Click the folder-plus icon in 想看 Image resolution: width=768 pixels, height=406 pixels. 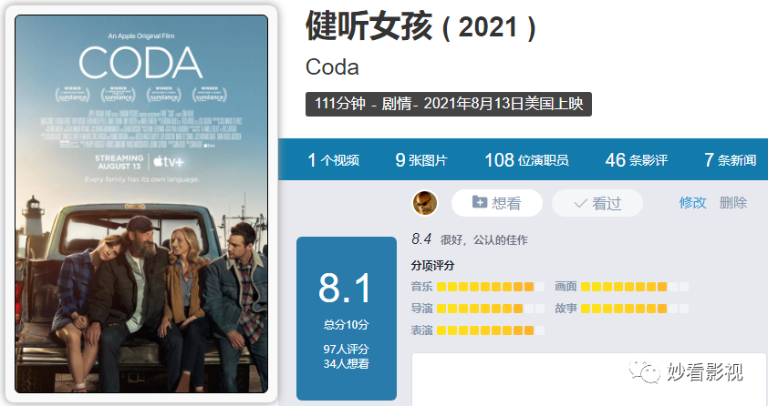pyautogui.click(x=480, y=202)
